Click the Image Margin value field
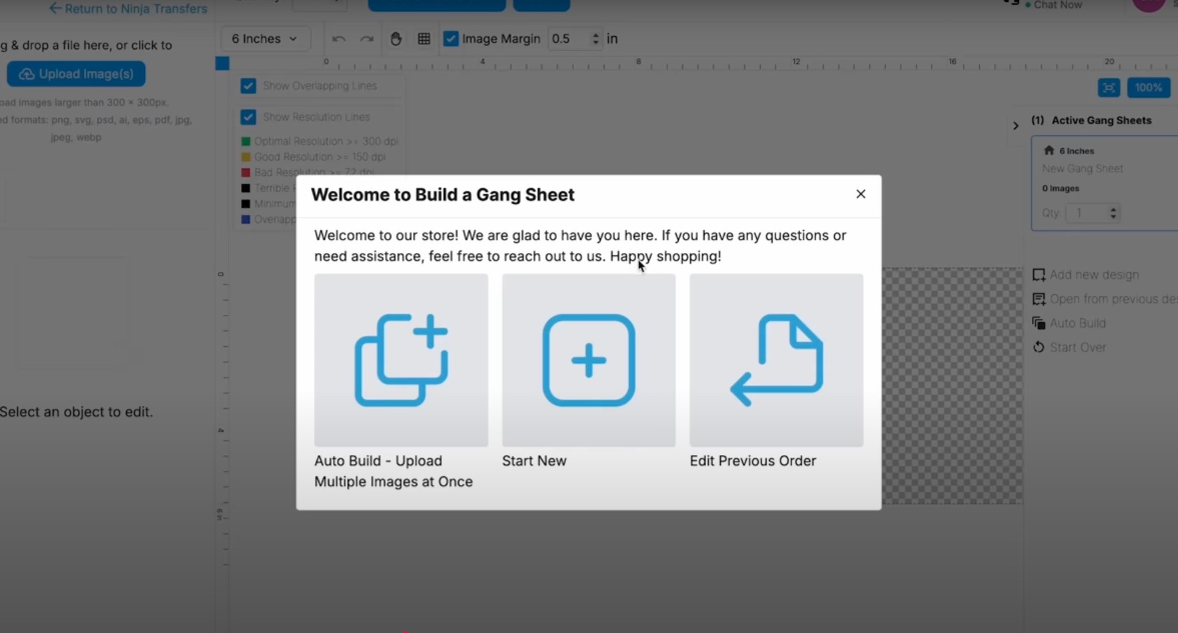This screenshot has width=1178, height=633. 569,39
